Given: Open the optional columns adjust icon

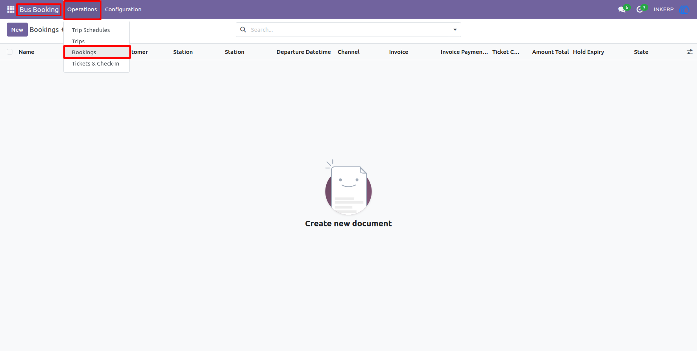Looking at the screenshot, I should click(689, 52).
